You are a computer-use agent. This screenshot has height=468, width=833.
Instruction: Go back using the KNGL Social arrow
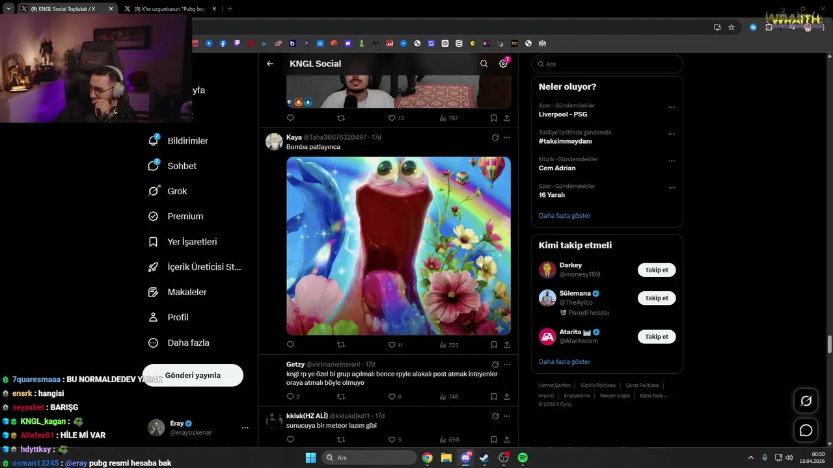[270, 64]
